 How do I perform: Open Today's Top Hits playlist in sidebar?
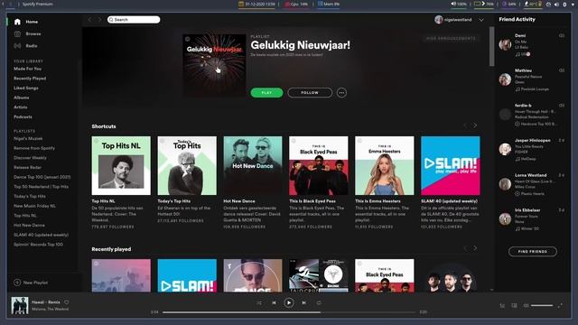[30, 197]
